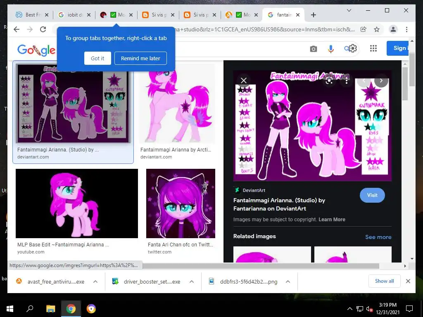Open the notification center icon
The width and height of the screenshot is (423, 317).
409,309
